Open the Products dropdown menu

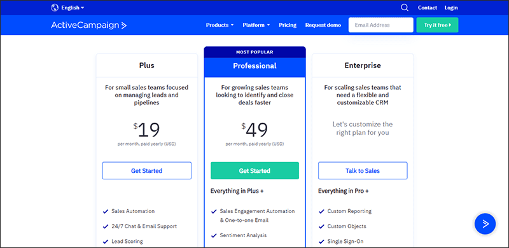[x=220, y=25]
